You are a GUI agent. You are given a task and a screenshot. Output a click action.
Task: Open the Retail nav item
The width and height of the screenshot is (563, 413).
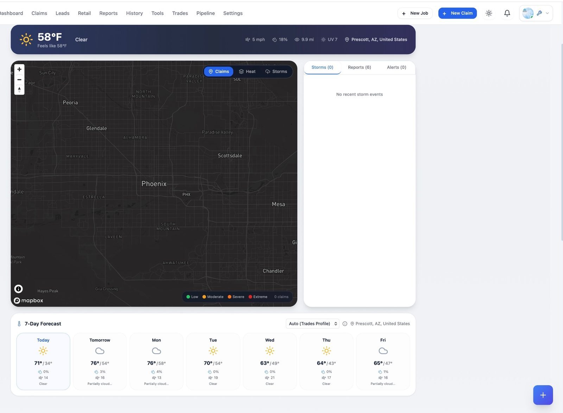point(84,13)
